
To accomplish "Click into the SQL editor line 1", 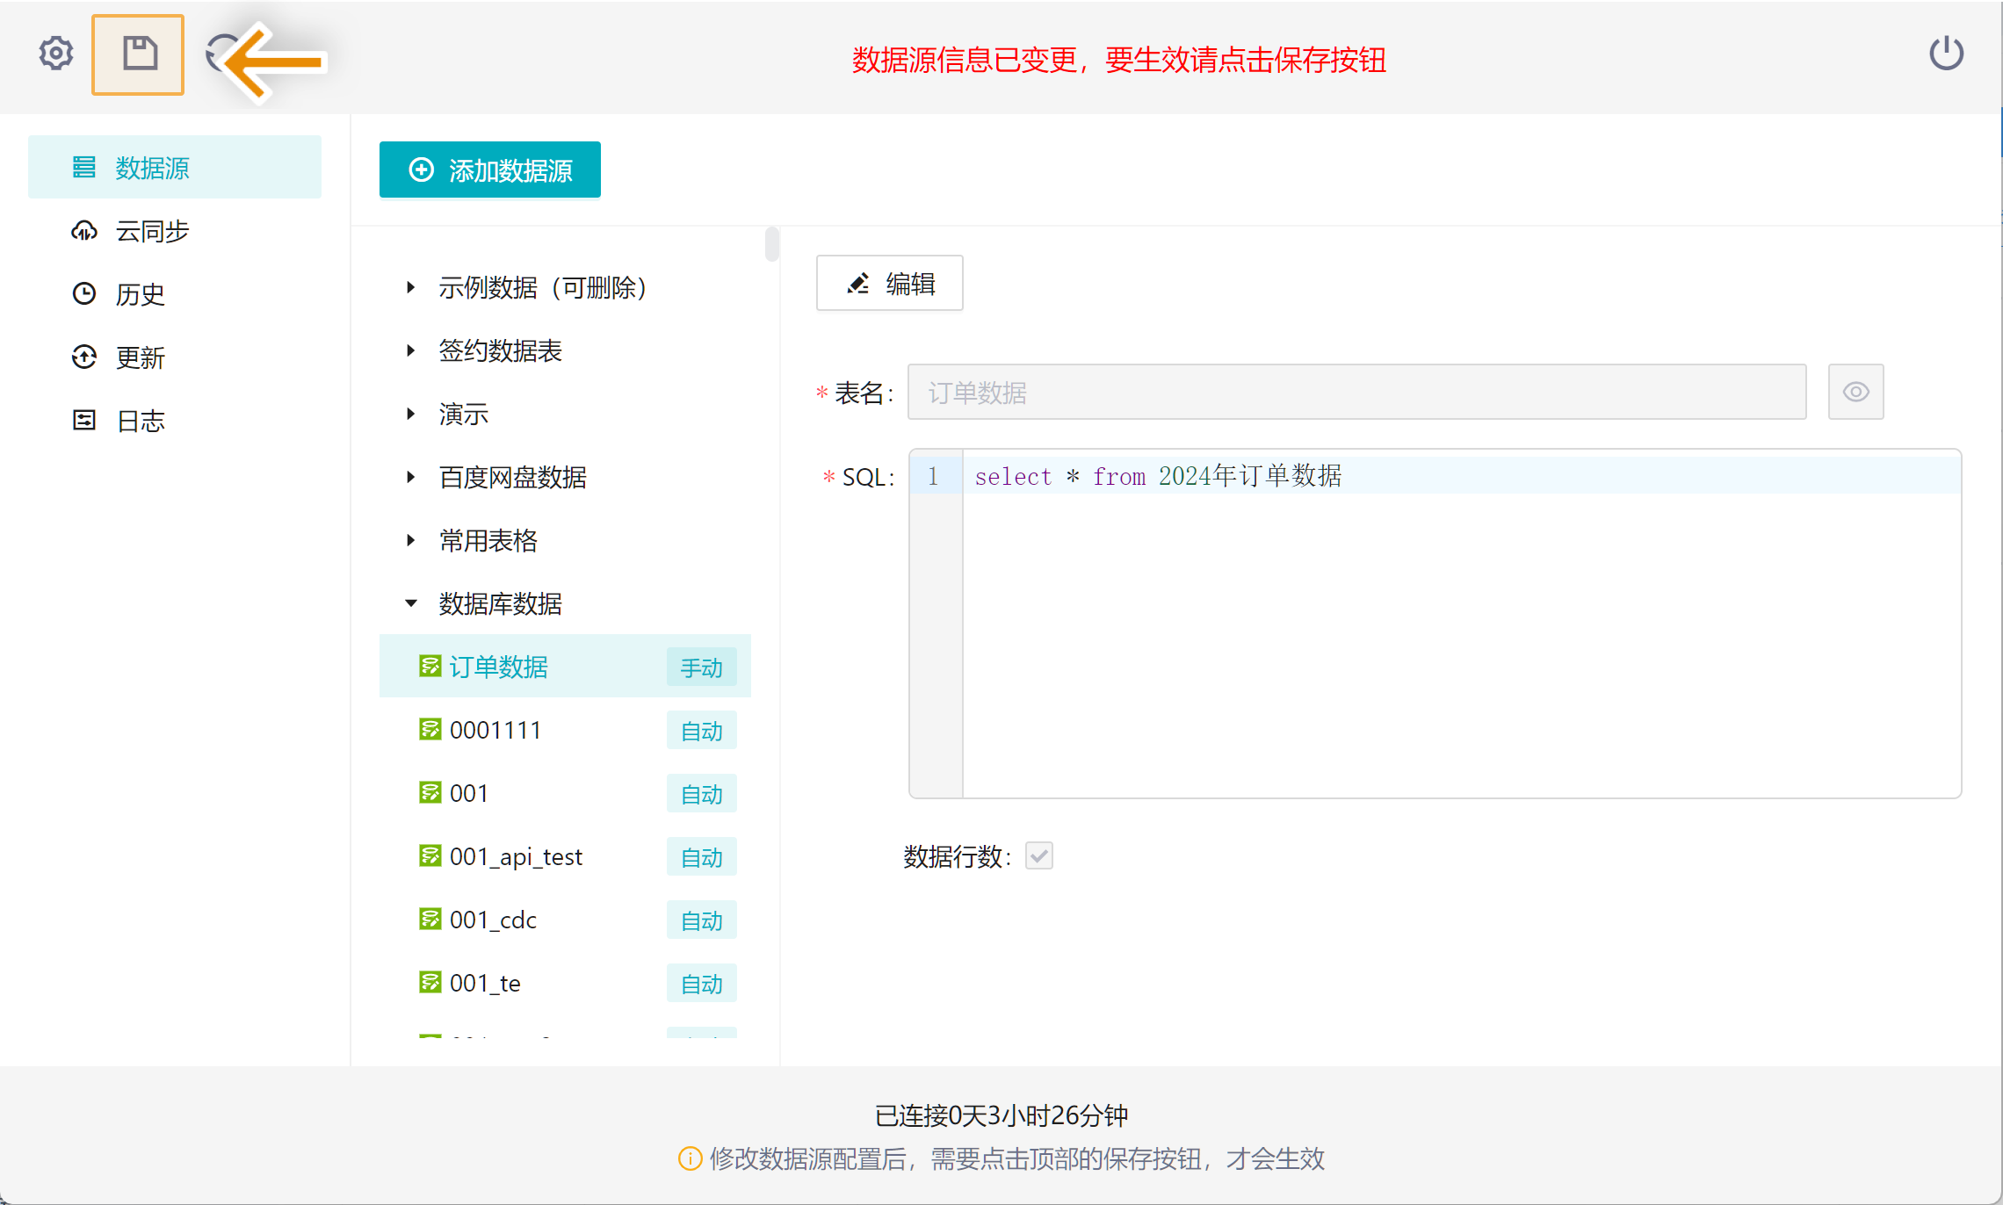I will click(1461, 476).
